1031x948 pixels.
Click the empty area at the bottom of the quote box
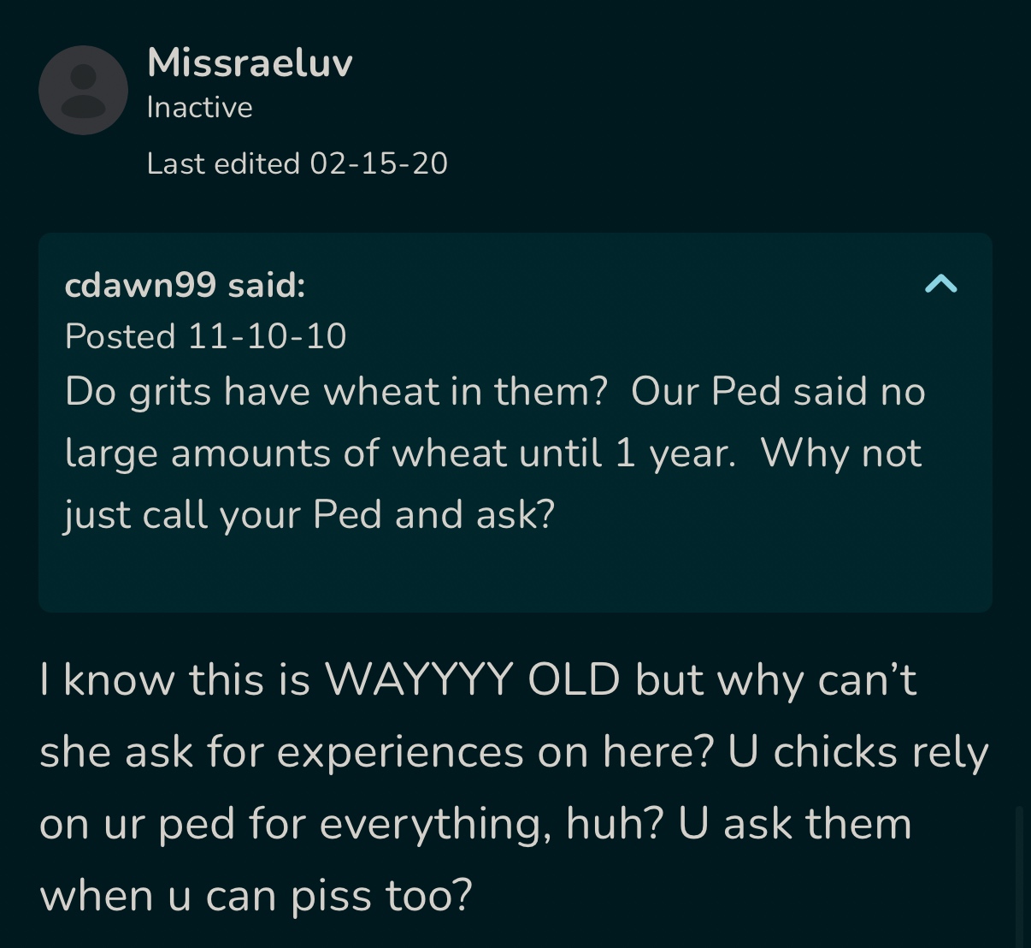coord(515,573)
